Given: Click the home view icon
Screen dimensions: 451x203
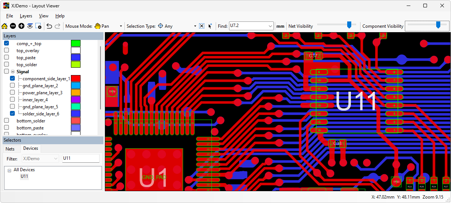Looking at the screenshot, I should click(4, 26).
